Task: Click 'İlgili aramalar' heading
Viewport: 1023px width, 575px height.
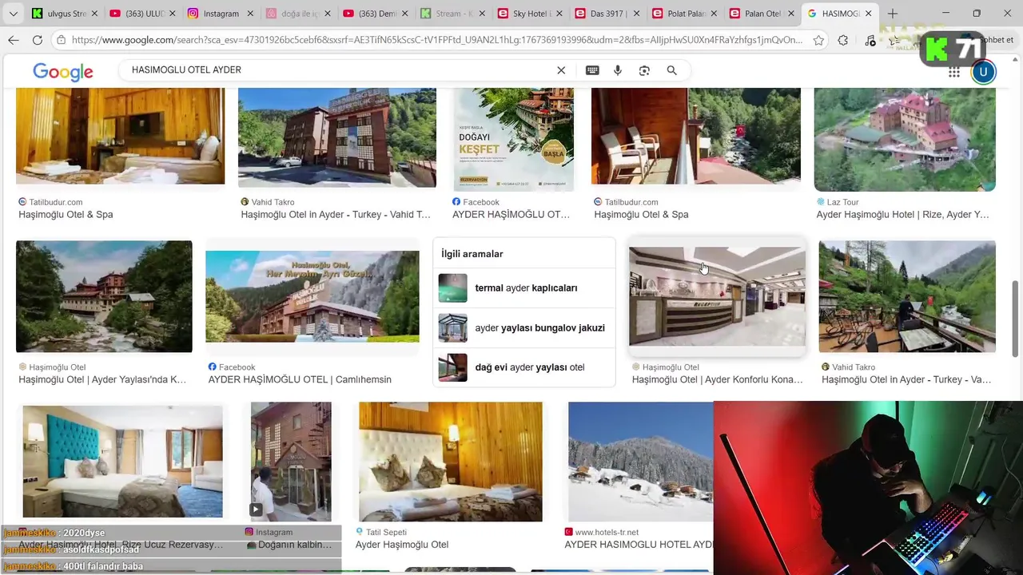Action: tap(472, 254)
